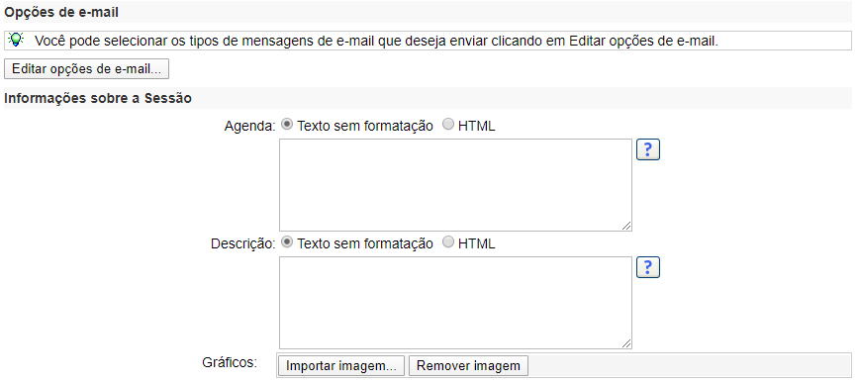This screenshot has height=383, width=858.
Task: Open Editar opções de e-mail dialog
Action: [x=86, y=69]
